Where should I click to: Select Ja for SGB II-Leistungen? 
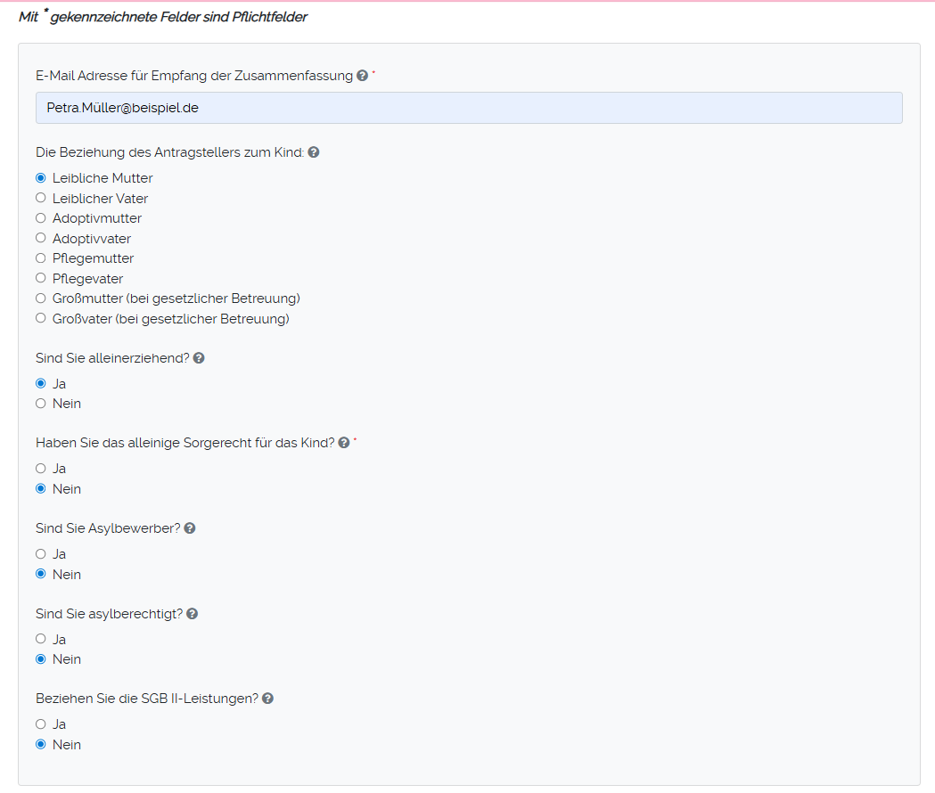click(40, 724)
